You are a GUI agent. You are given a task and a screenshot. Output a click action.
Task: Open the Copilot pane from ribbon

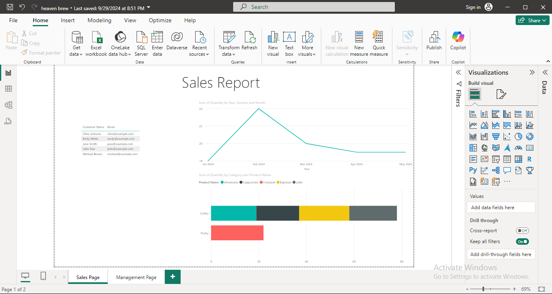458,38
